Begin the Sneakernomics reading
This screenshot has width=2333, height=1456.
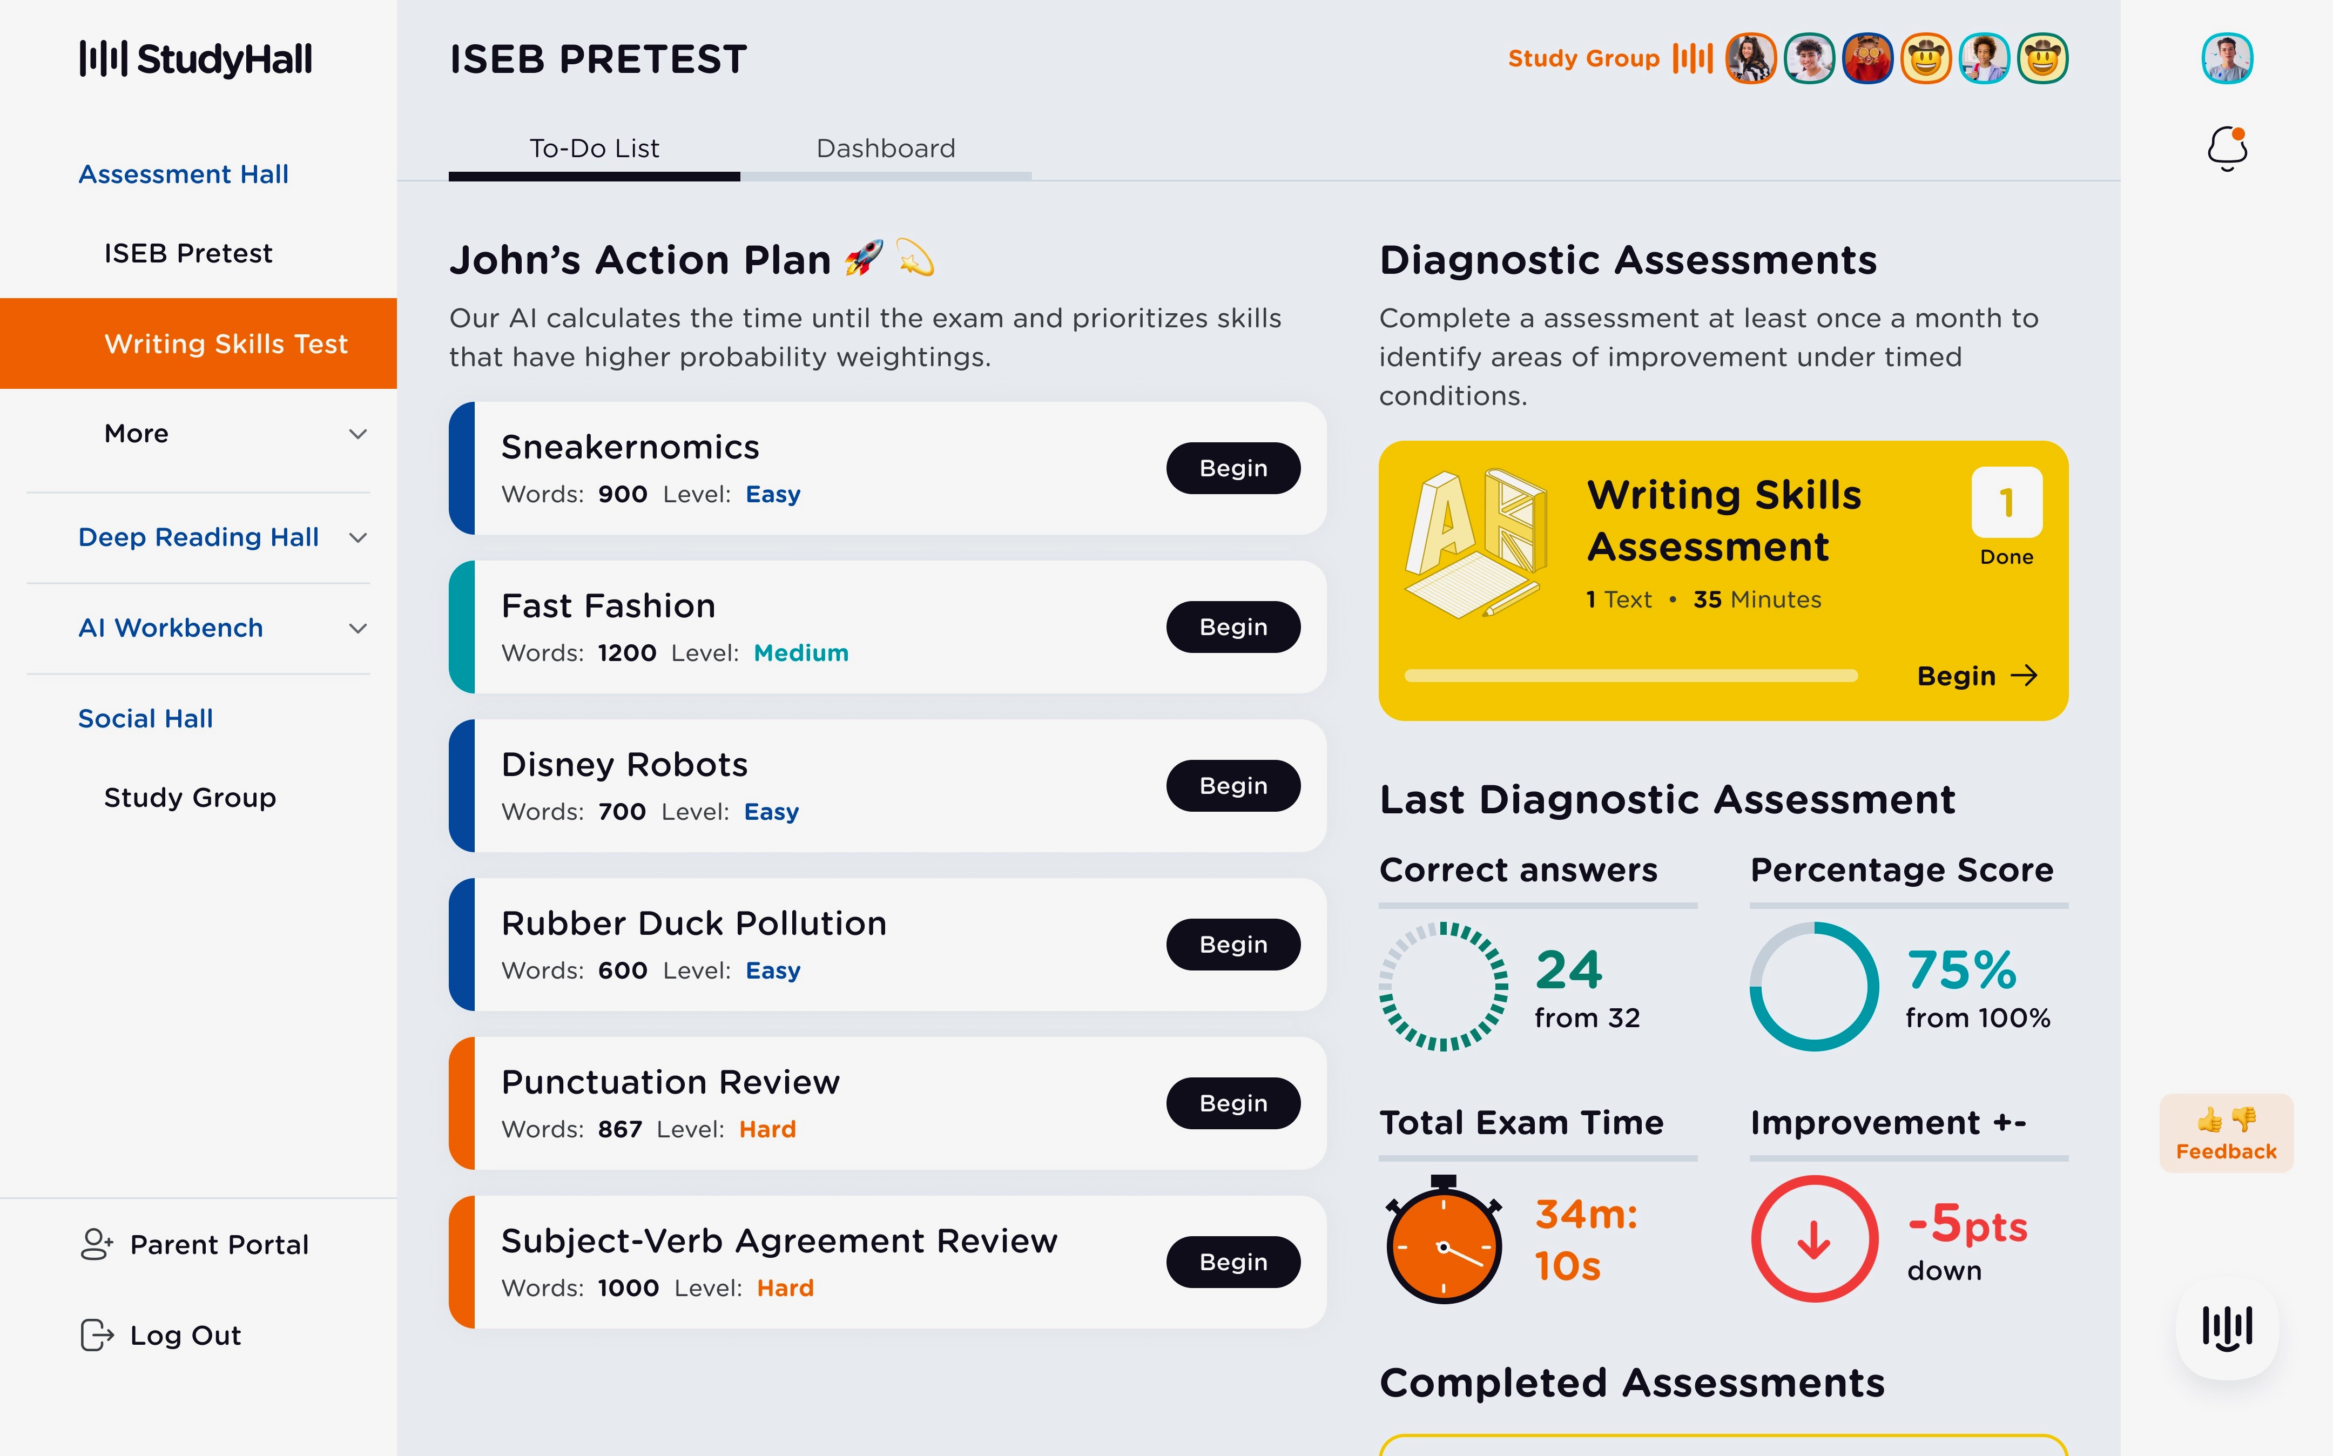[x=1232, y=468]
